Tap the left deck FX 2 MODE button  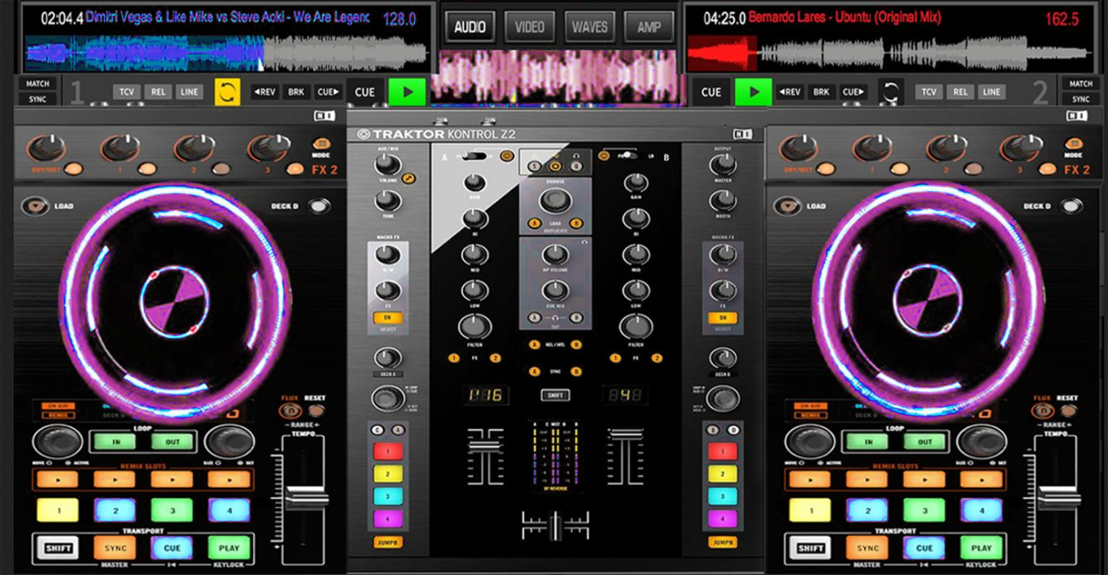click(321, 144)
